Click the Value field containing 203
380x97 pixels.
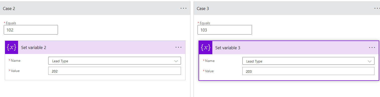(x=308, y=71)
